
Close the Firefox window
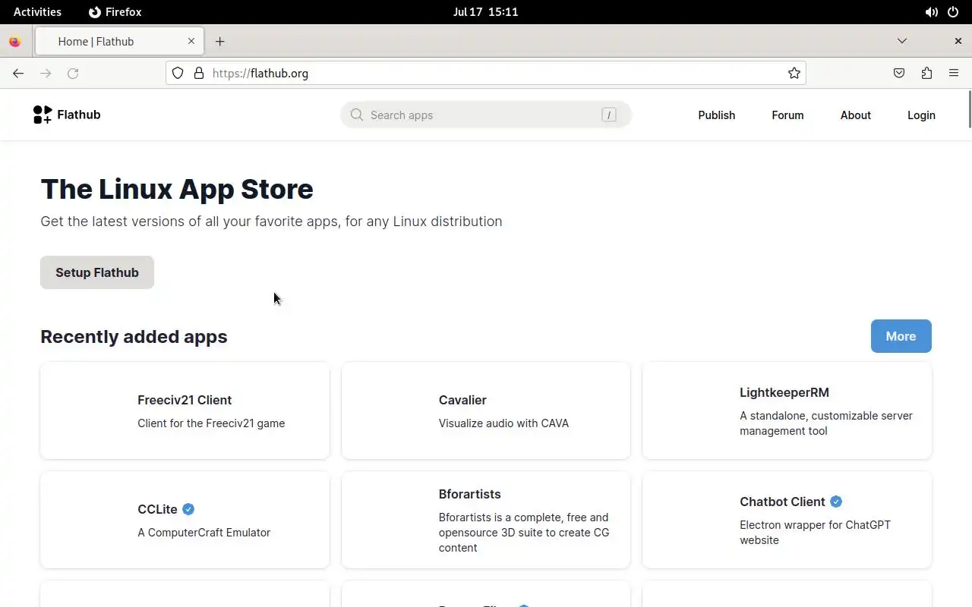[x=958, y=41]
